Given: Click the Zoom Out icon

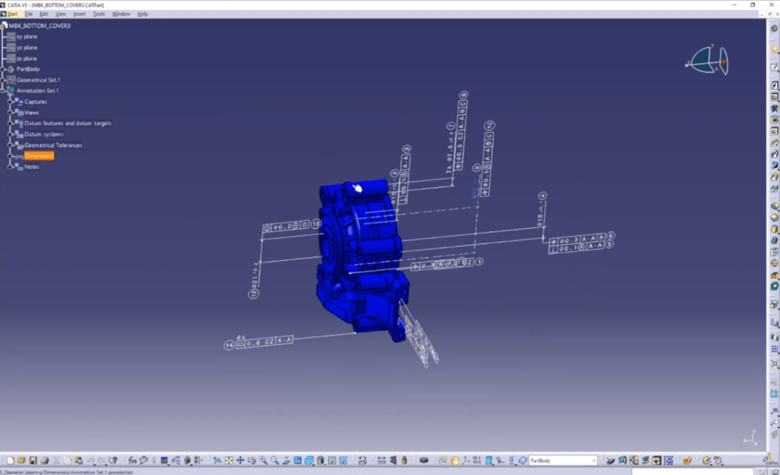Looking at the screenshot, I should pyautogui.click(x=274, y=460).
